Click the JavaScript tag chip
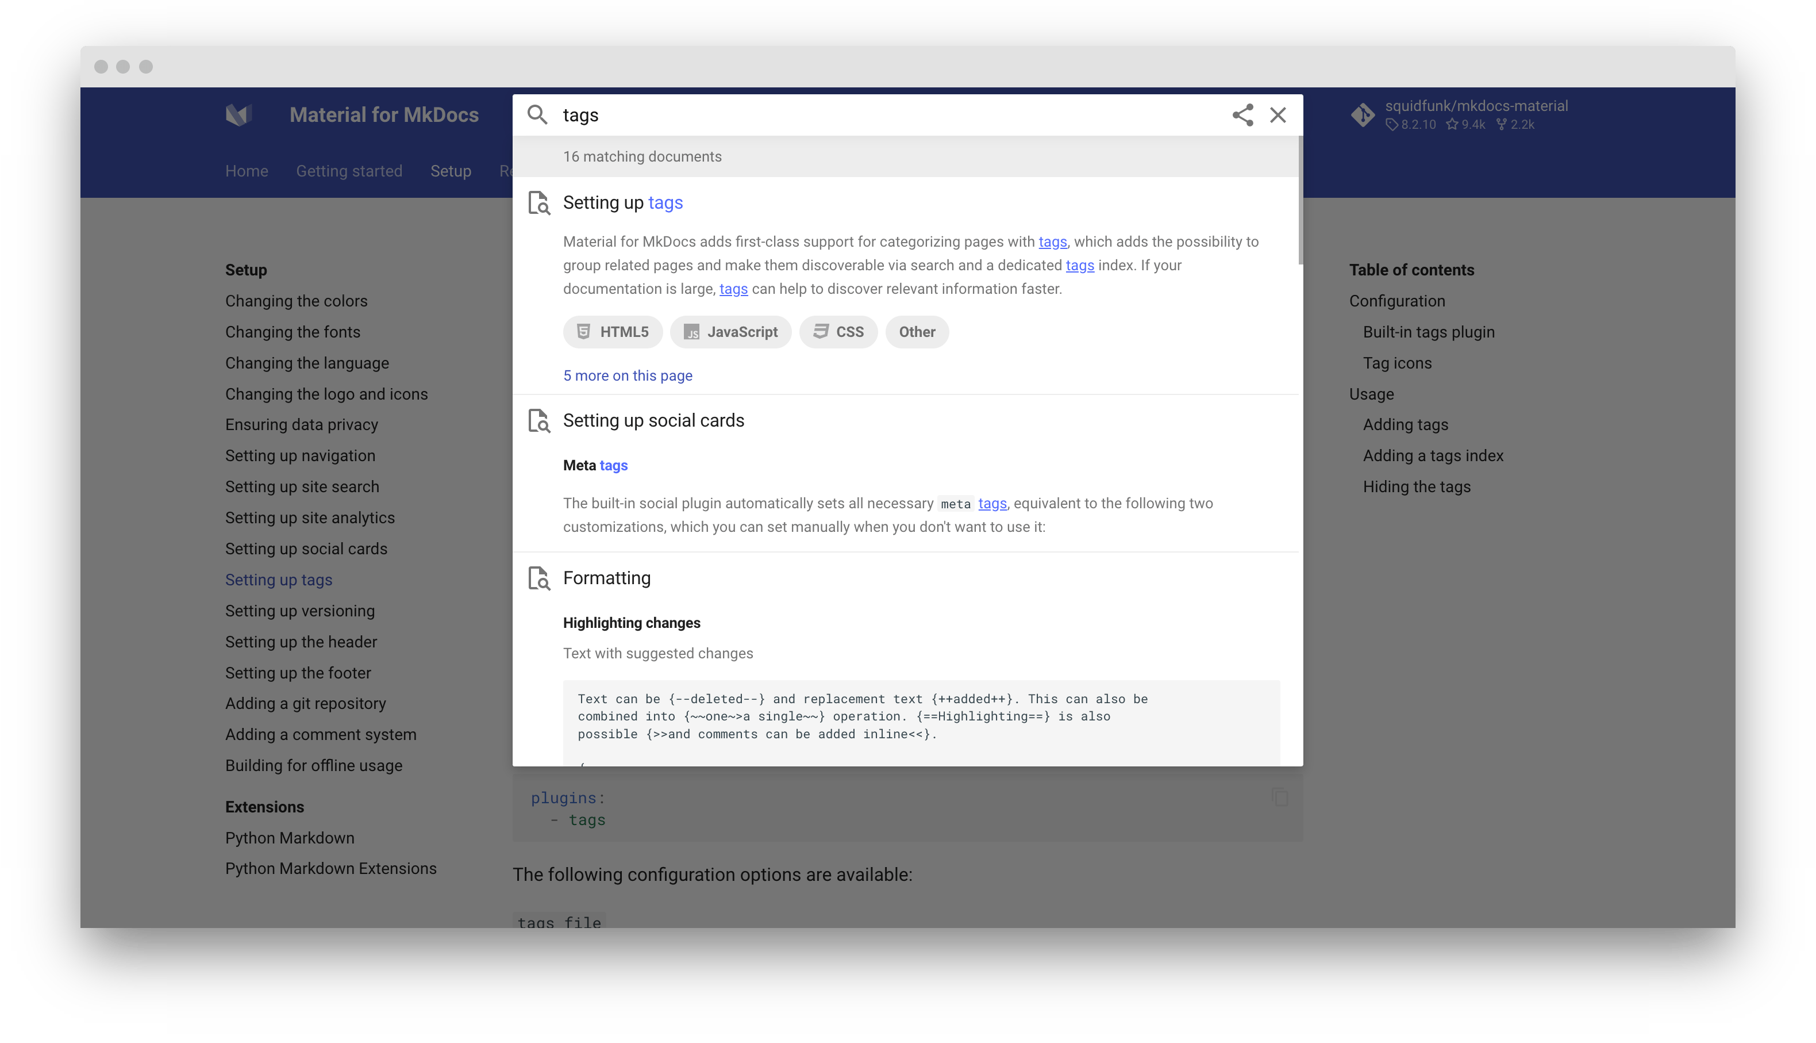 coord(731,332)
